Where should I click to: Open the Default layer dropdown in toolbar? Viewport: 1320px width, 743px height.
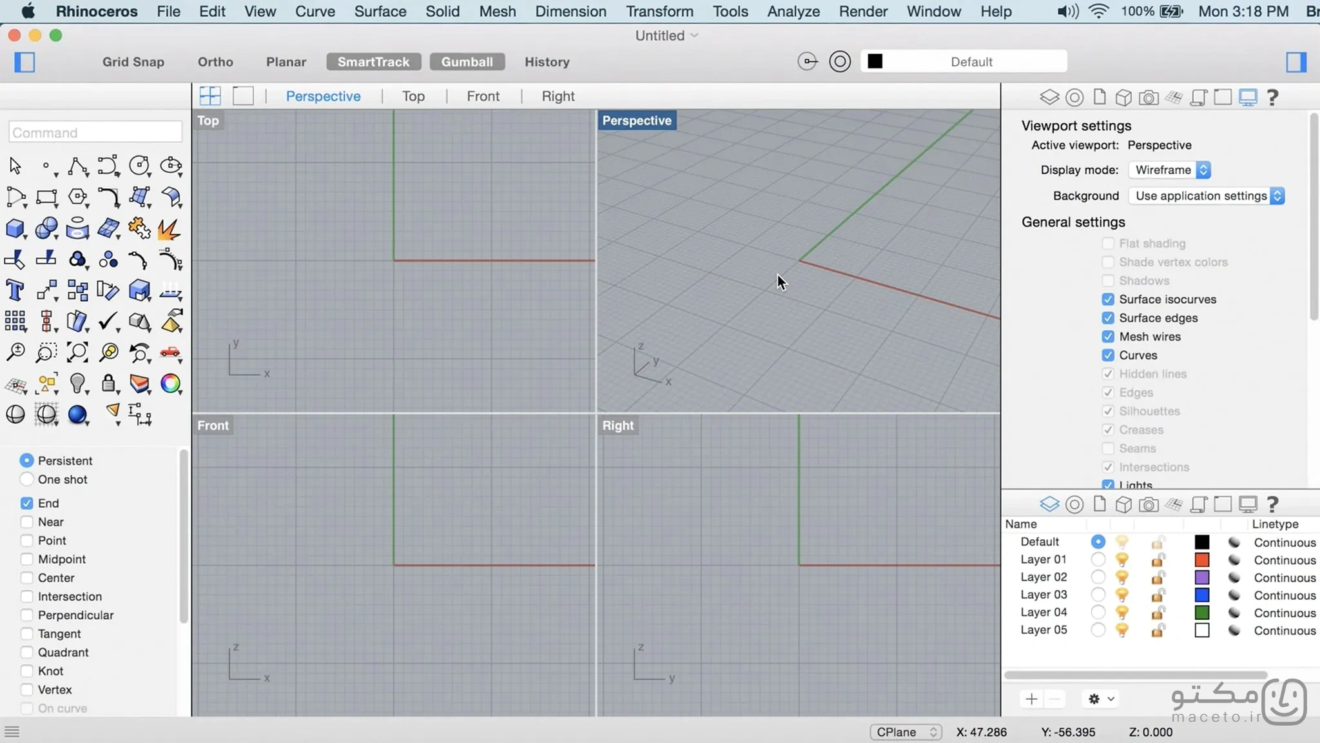964,62
